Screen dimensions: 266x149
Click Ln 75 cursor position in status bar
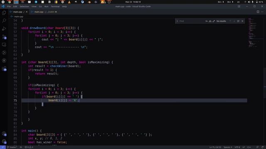click(215, 147)
